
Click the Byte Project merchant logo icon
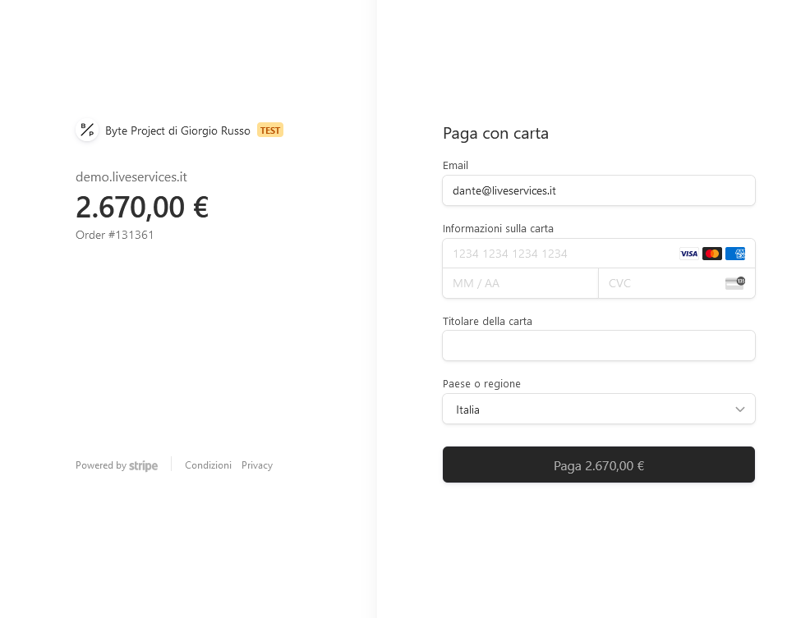tap(87, 130)
